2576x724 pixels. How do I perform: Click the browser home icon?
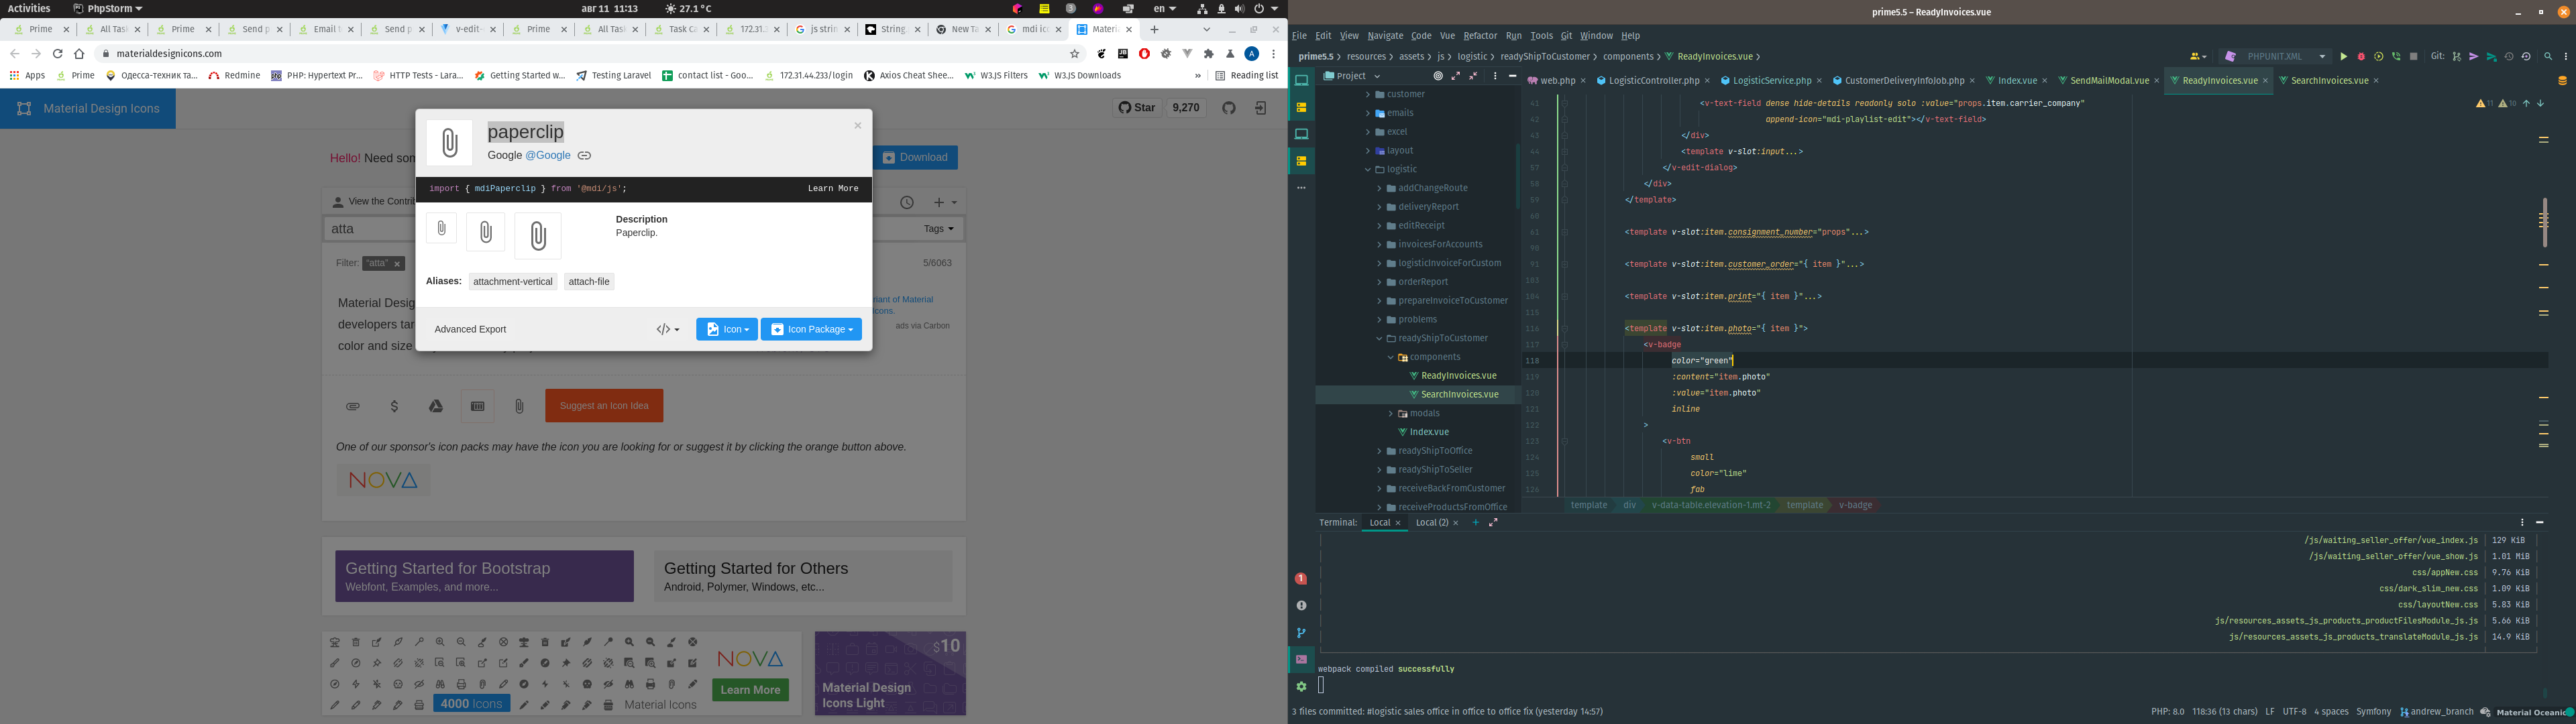click(x=79, y=54)
